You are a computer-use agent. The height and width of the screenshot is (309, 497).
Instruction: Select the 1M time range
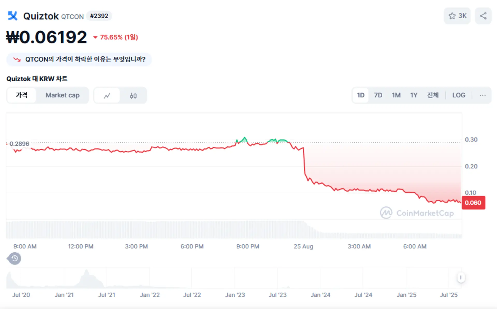pyautogui.click(x=396, y=95)
